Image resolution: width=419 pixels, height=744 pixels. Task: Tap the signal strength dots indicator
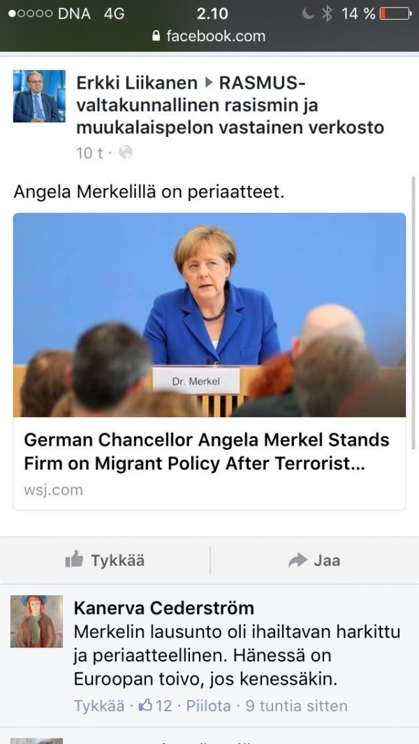[x=30, y=14]
